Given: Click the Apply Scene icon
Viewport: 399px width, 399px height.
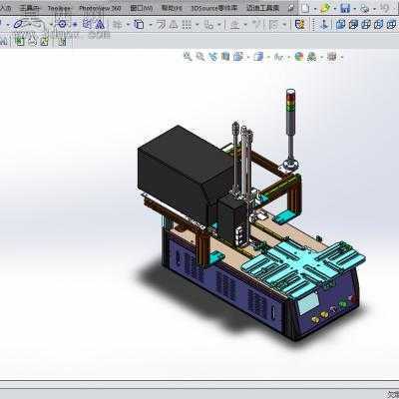Looking at the screenshot, I should pyautogui.click(x=311, y=57).
